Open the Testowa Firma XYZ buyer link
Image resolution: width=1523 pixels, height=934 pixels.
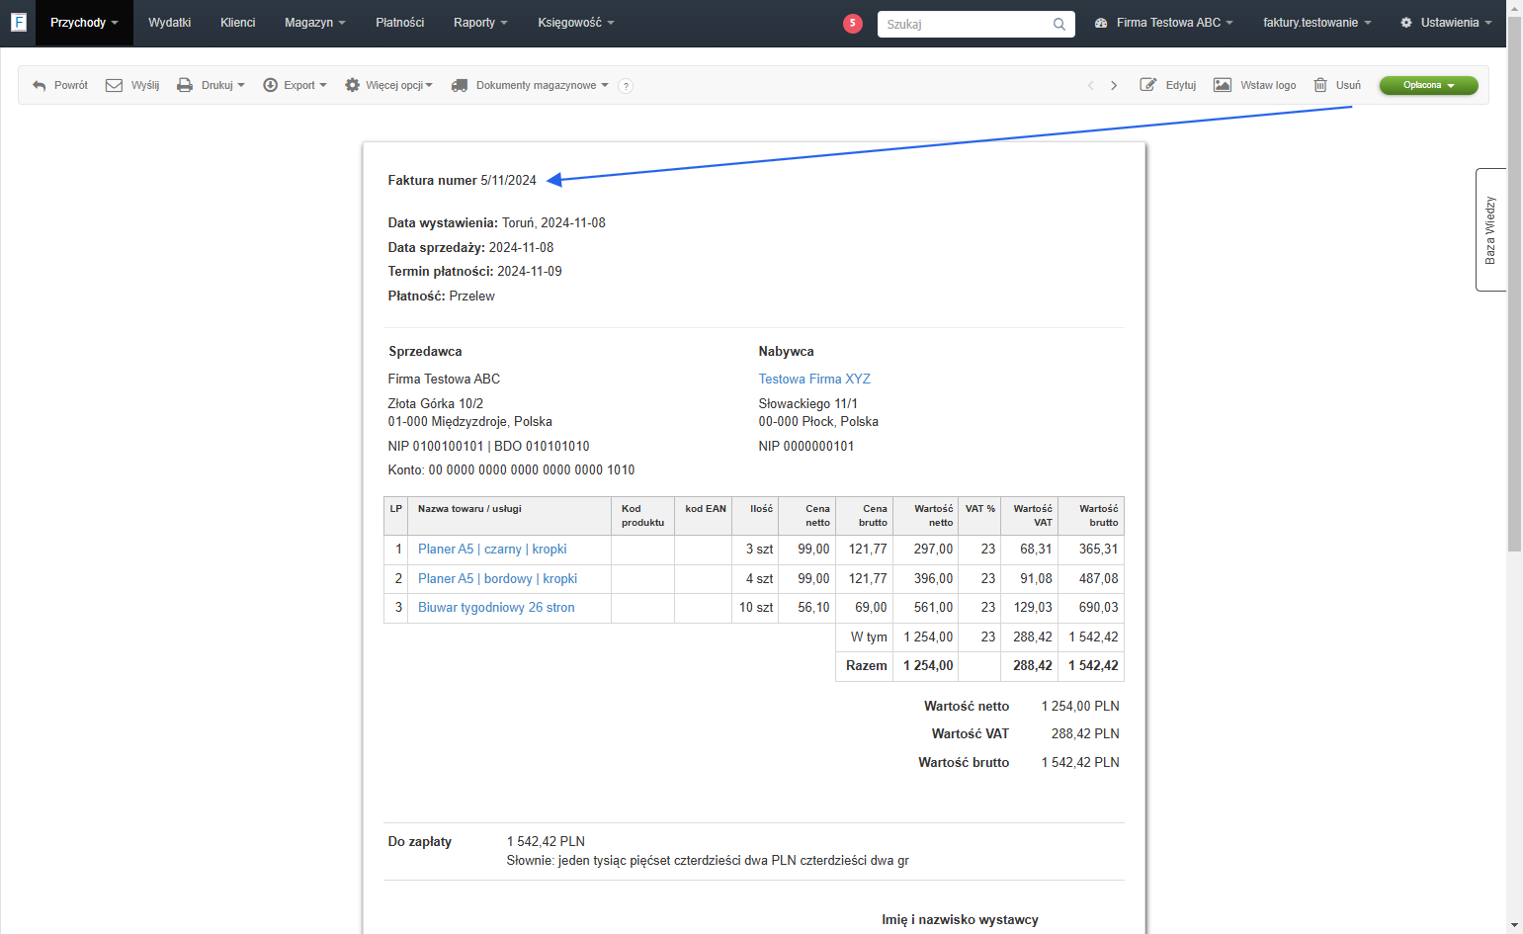tap(814, 380)
